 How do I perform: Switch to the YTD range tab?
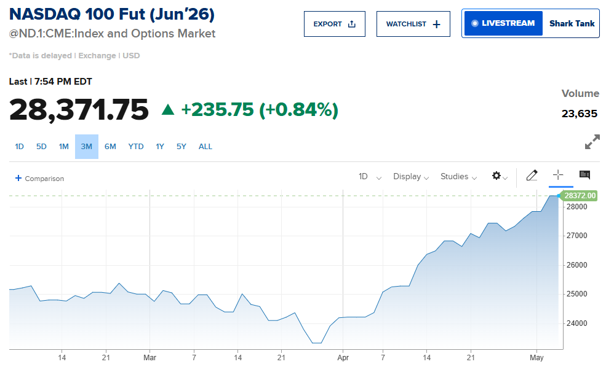(x=135, y=147)
